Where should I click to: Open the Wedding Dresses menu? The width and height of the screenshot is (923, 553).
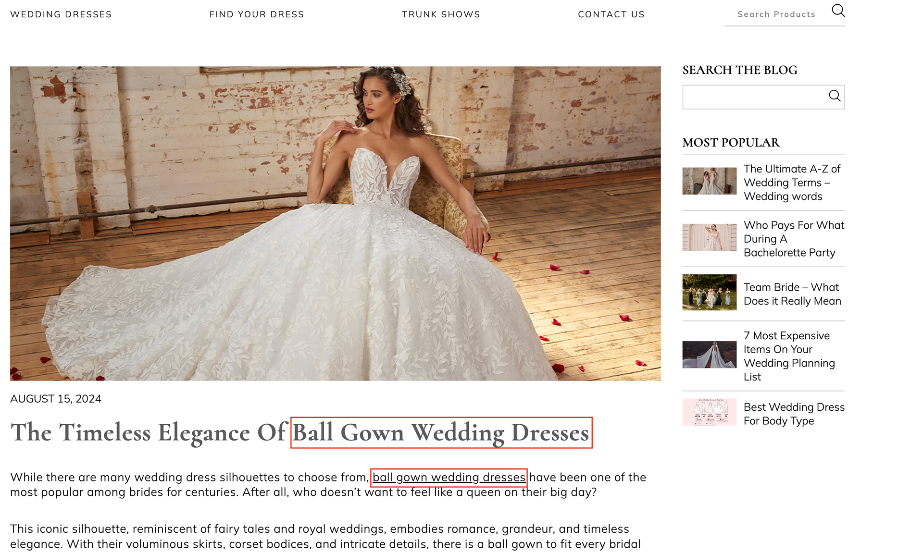pos(61,14)
